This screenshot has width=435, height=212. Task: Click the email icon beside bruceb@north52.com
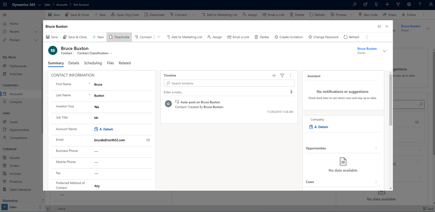click(148, 140)
